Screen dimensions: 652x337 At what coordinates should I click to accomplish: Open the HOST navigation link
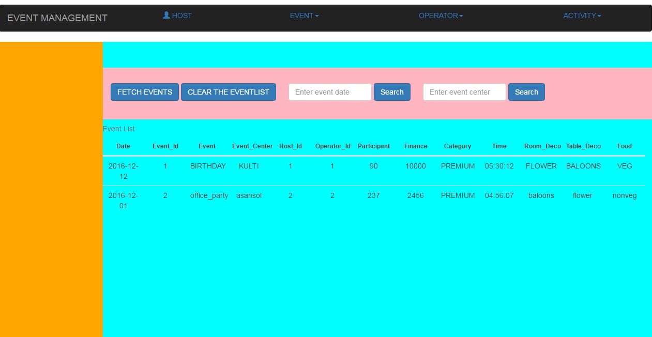pos(177,16)
